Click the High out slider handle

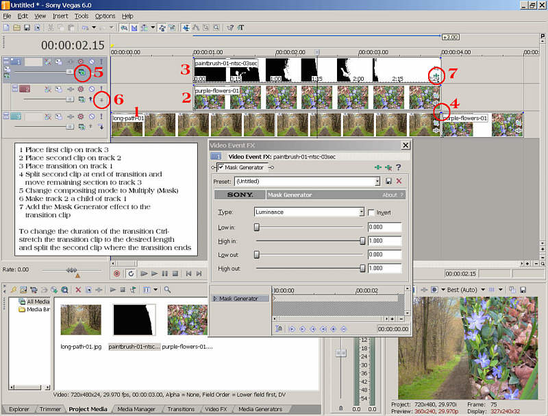click(362, 269)
